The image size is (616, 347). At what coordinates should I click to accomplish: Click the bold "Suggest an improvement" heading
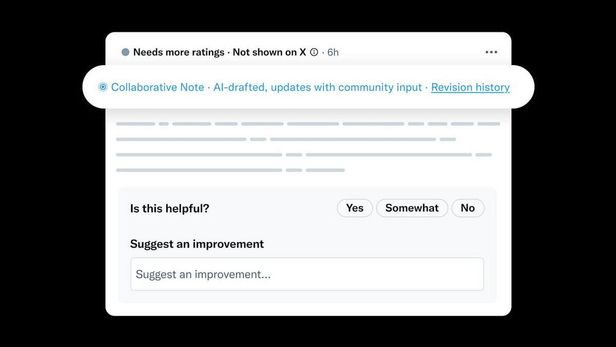point(197,244)
